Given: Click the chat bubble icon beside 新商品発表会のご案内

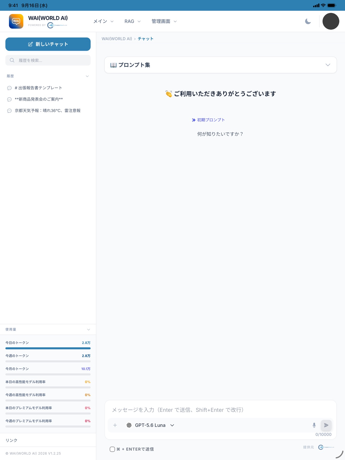Looking at the screenshot, I should pyautogui.click(x=9, y=99).
